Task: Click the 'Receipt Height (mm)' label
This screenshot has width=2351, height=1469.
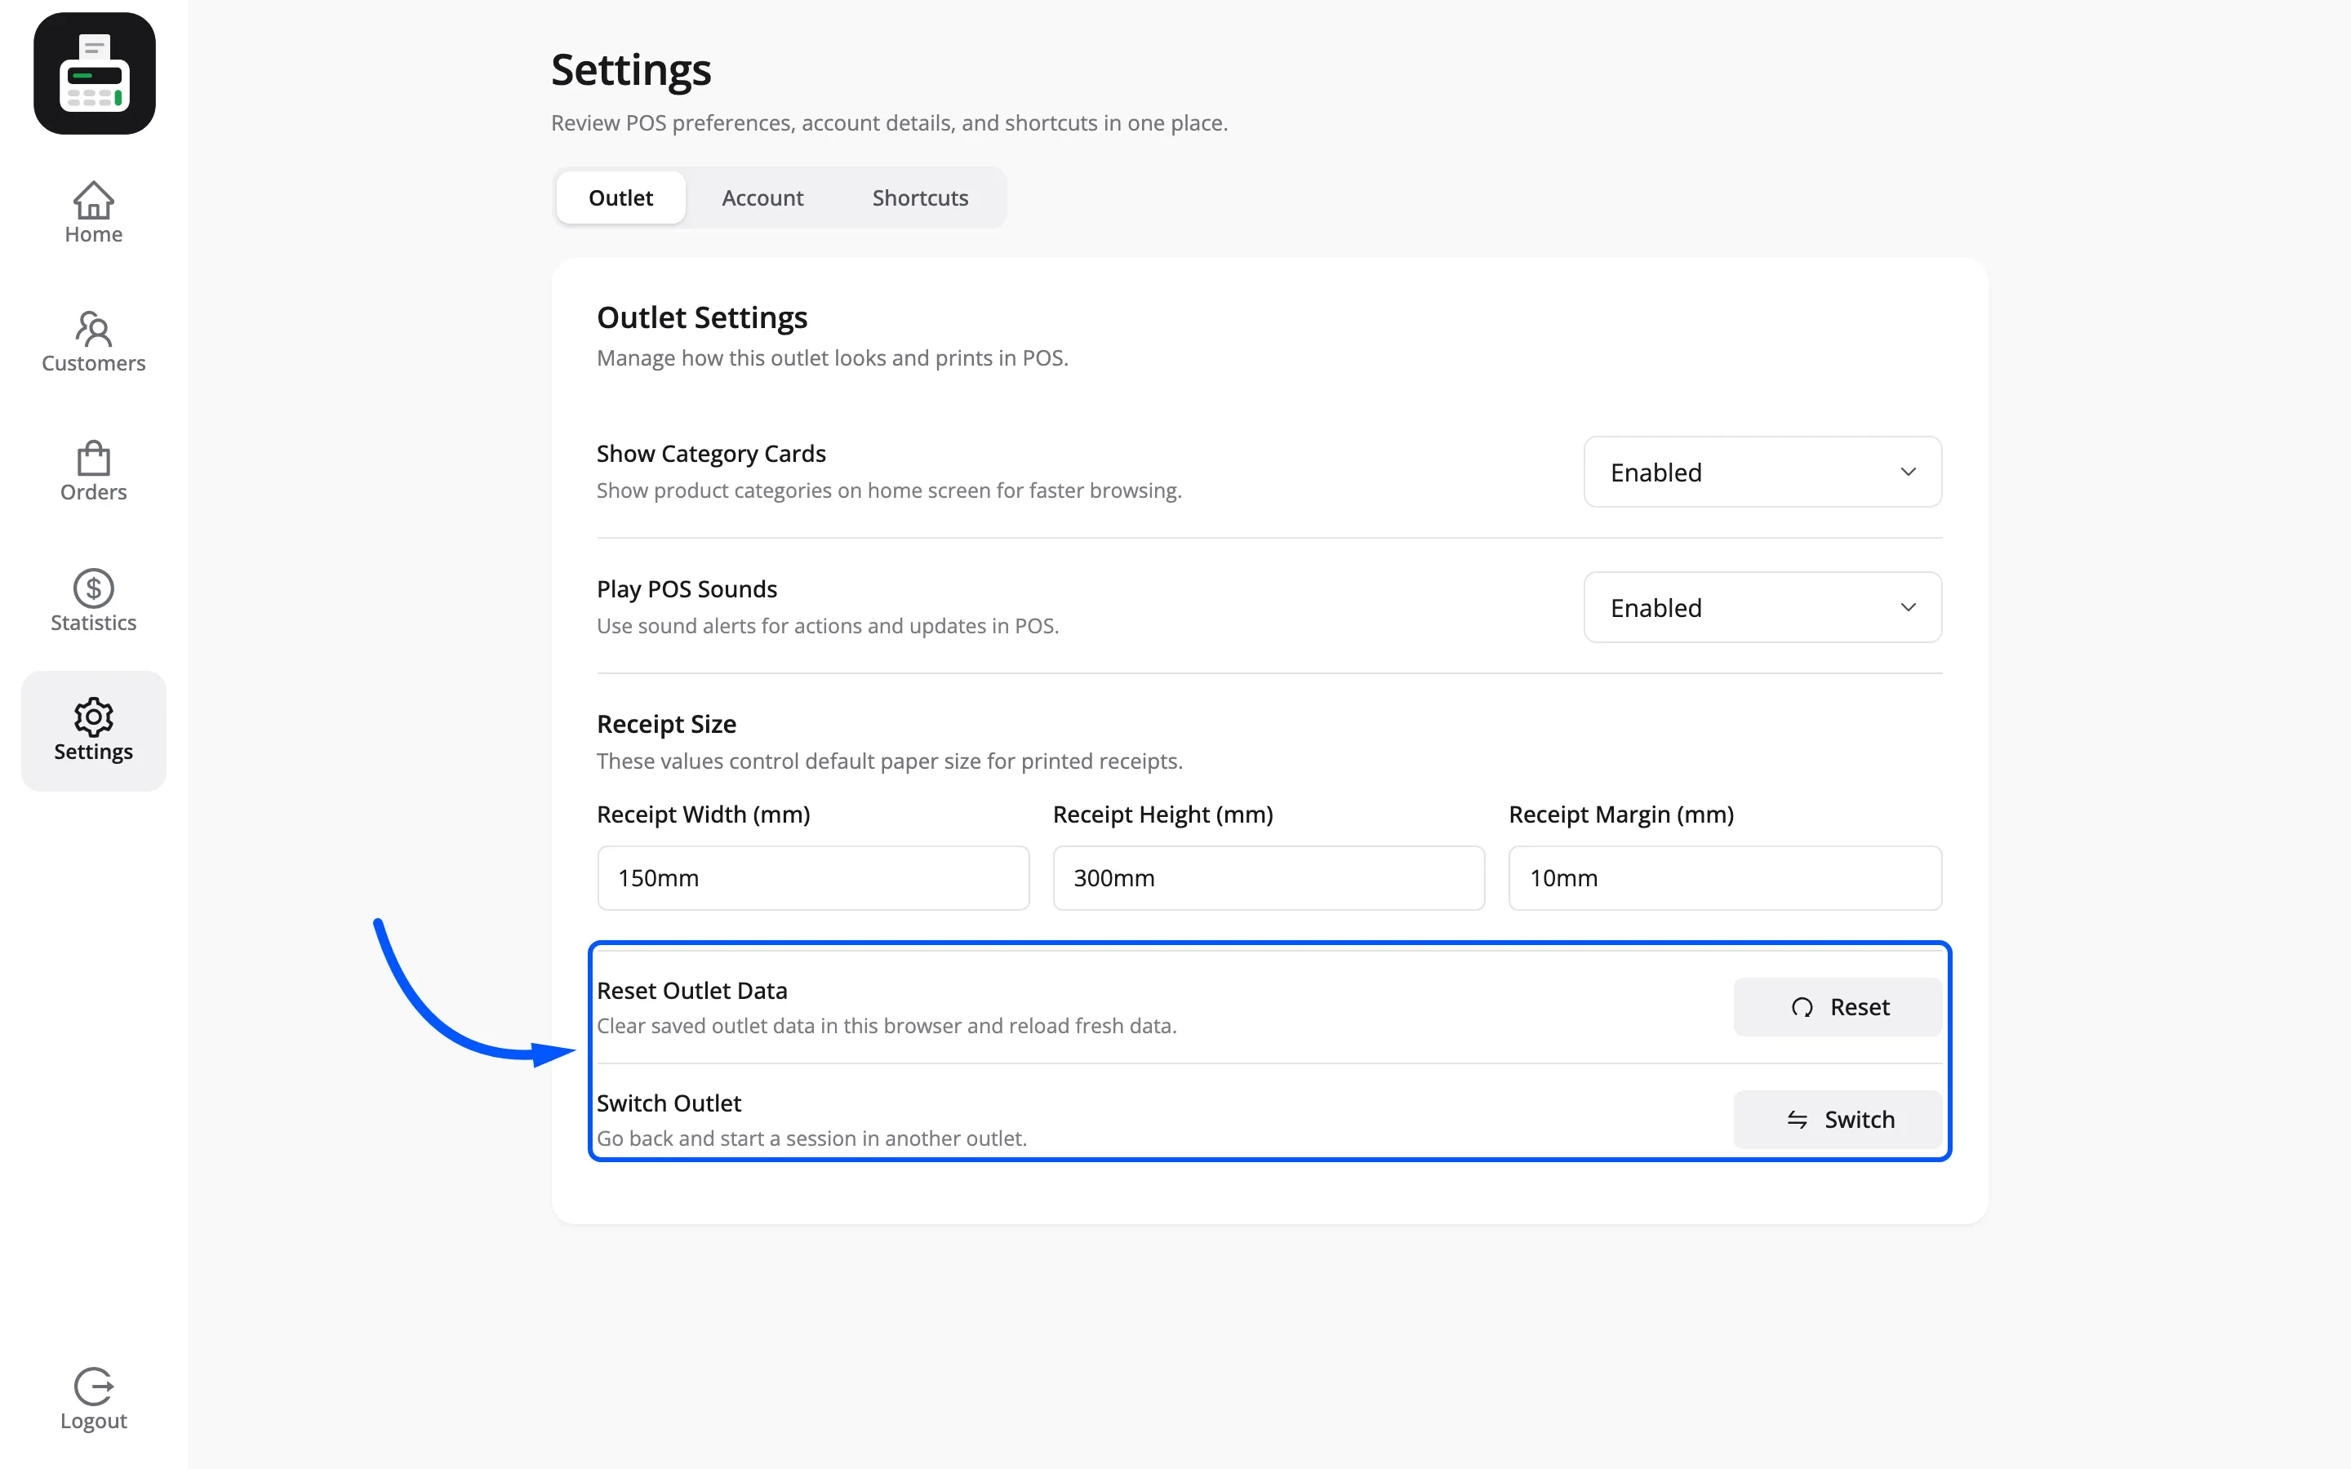Action: click(x=1163, y=814)
